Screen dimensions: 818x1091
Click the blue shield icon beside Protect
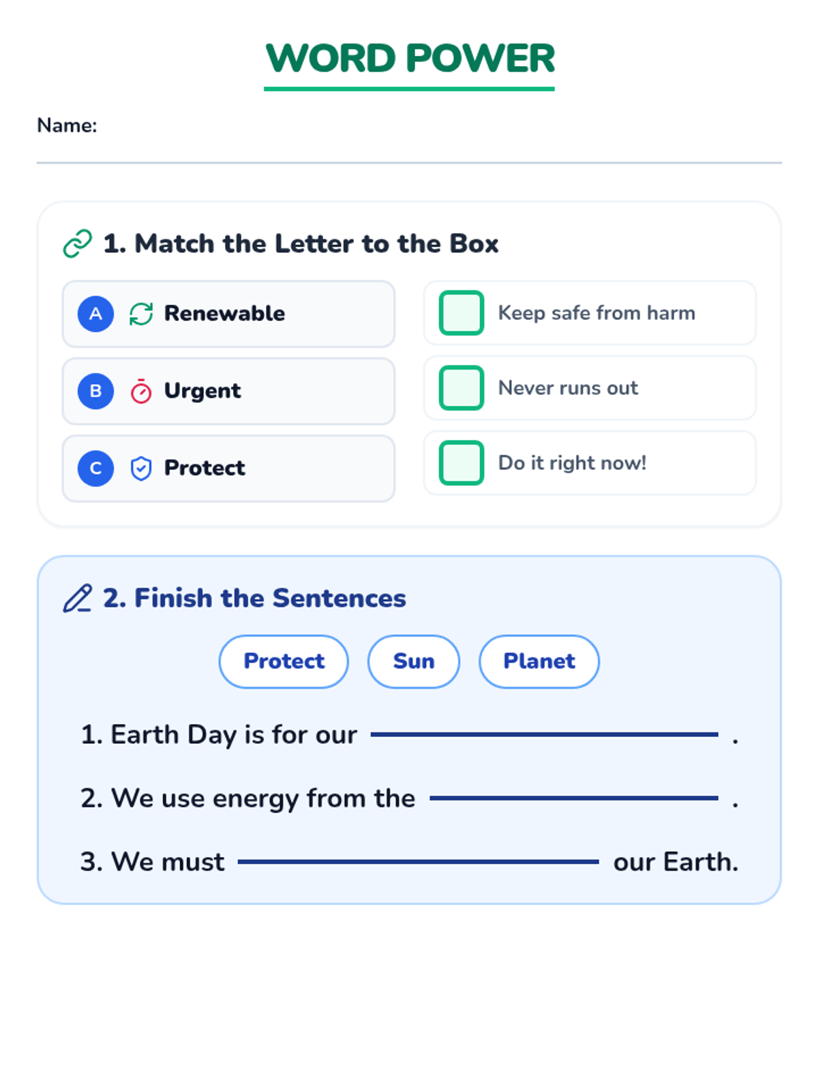[x=141, y=468]
